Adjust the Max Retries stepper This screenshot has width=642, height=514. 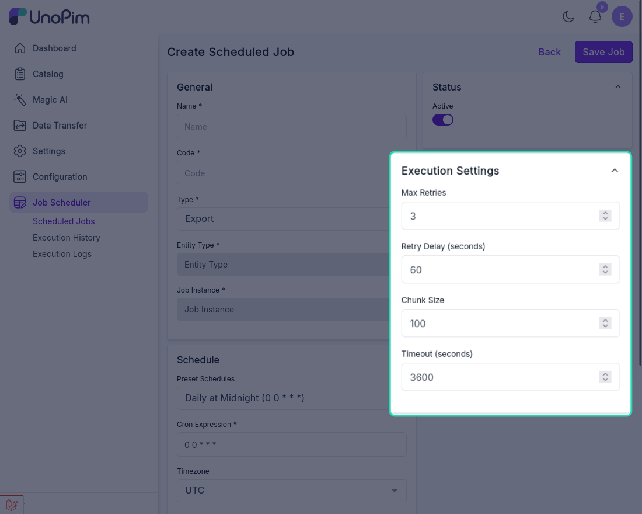point(605,216)
